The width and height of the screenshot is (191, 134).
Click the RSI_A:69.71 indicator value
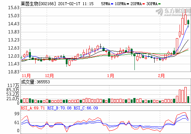33,108
